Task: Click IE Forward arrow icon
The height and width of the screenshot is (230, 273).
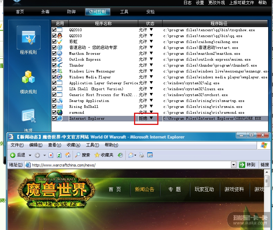Action: point(37,155)
